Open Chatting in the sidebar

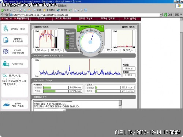tap(15, 64)
